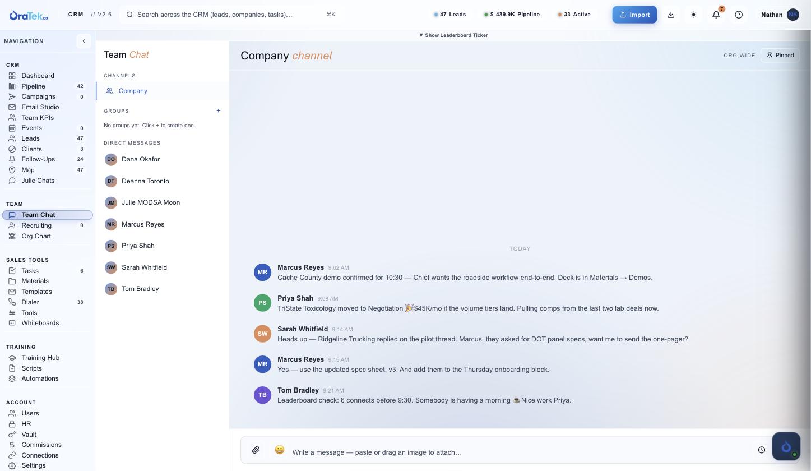Click the Leads sidebar icon
This screenshot has height=471, width=811.
(12, 138)
